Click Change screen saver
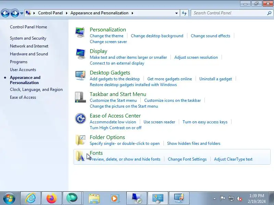274x205 pixels. coord(108,42)
